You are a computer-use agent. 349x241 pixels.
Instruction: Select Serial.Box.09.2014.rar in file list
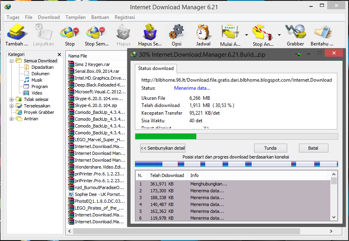pos(97,71)
